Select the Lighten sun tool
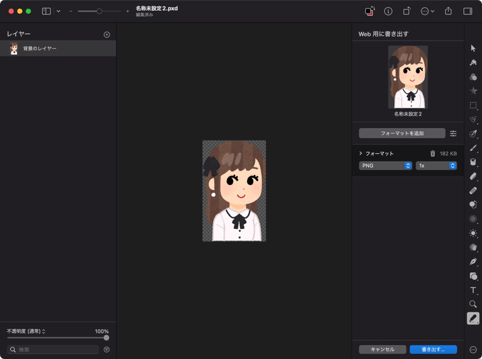482x359 pixels. coord(473,233)
